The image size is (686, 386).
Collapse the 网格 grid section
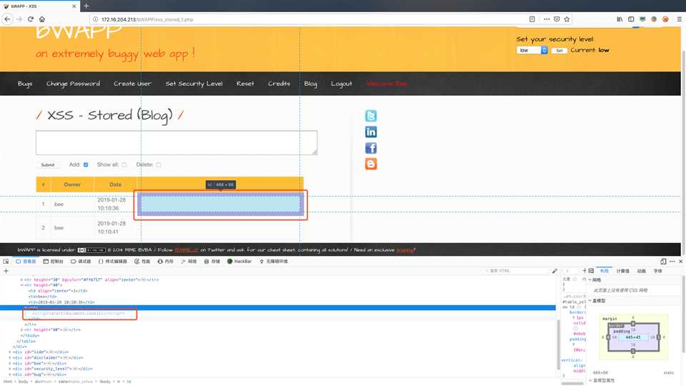click(590, 279)
